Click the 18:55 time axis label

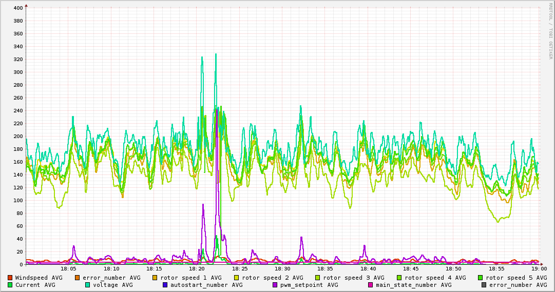(496, 269)
